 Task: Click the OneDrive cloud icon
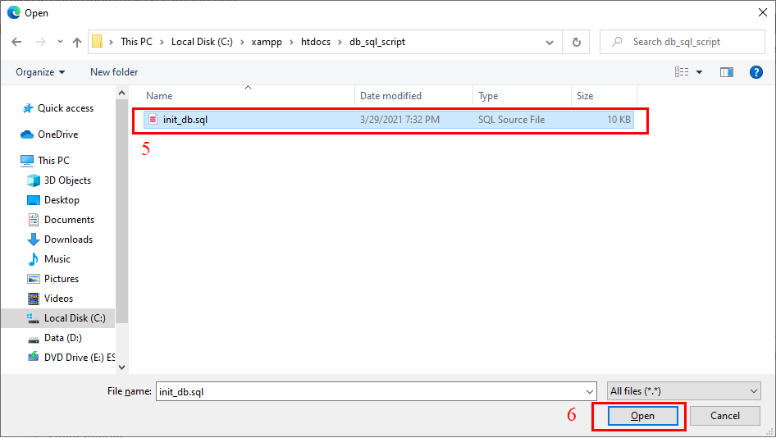(x=27, y=135)
